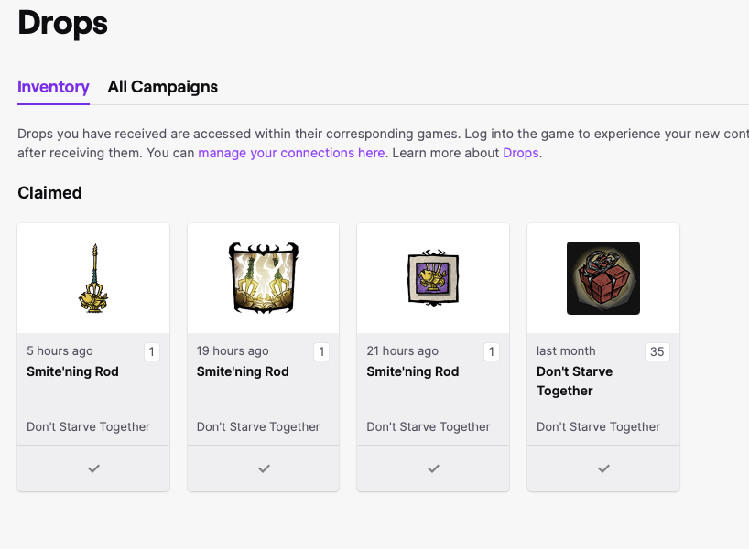Click checkmark under the 21 hours ago drop

click(x=433, y=468)
